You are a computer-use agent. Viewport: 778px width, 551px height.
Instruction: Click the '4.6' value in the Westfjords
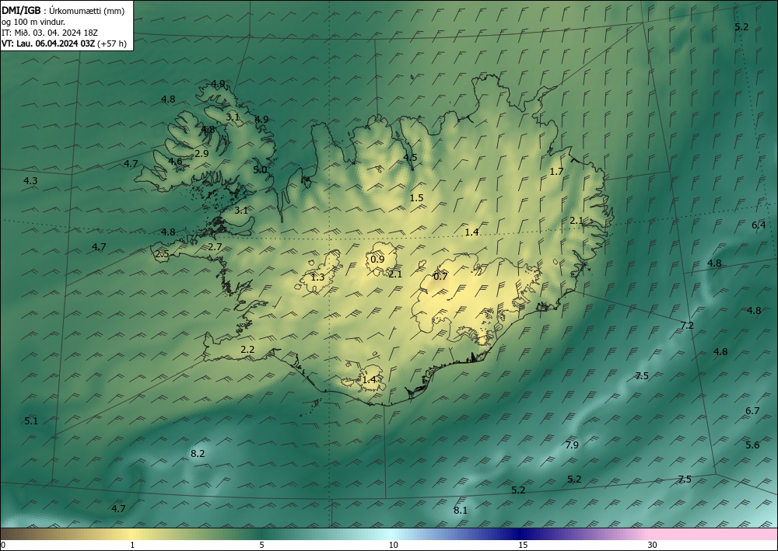[x=175, y=162]
